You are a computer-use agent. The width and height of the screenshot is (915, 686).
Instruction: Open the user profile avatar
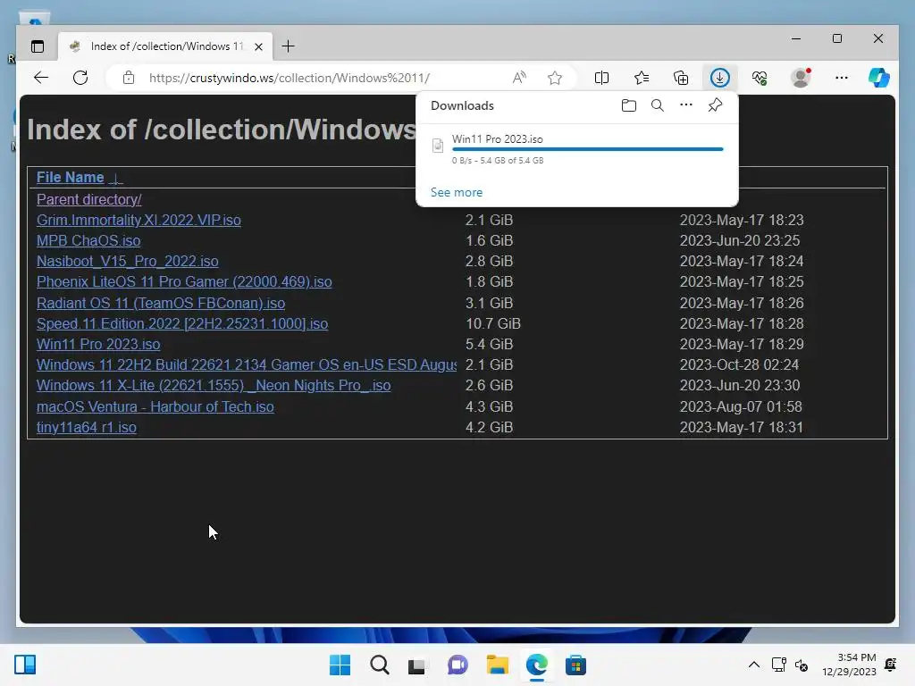[802, 78]
